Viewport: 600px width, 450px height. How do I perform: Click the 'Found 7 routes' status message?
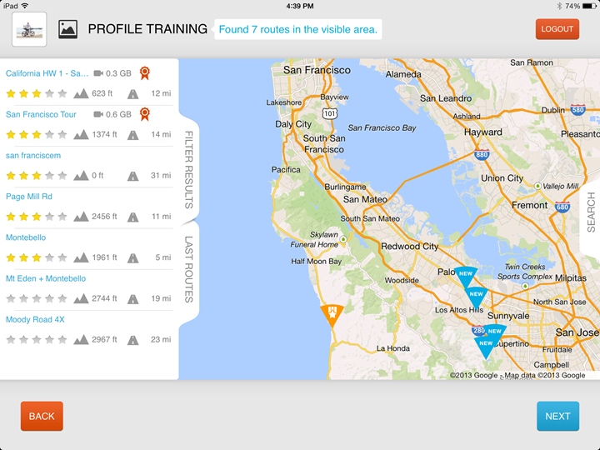coord(297,29)
